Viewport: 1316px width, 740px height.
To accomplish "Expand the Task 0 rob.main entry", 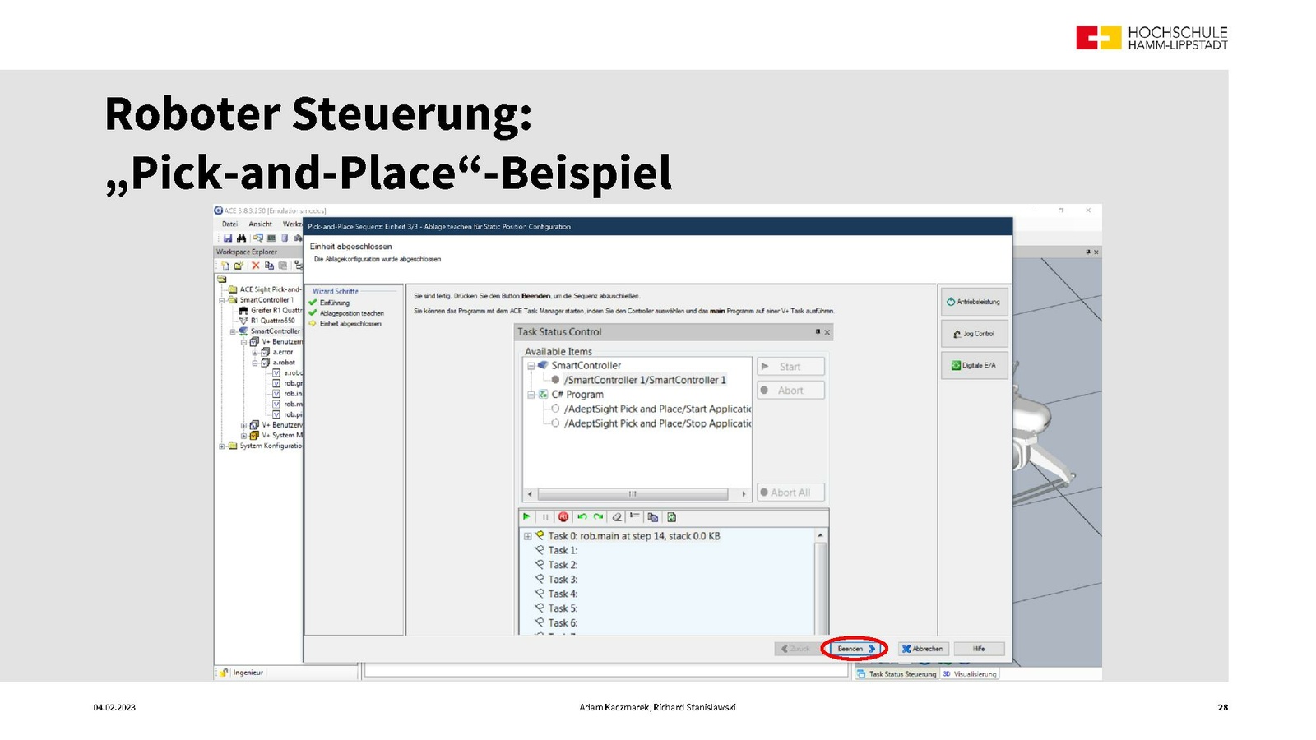I will pyautogui.click(x=528, y=536).
